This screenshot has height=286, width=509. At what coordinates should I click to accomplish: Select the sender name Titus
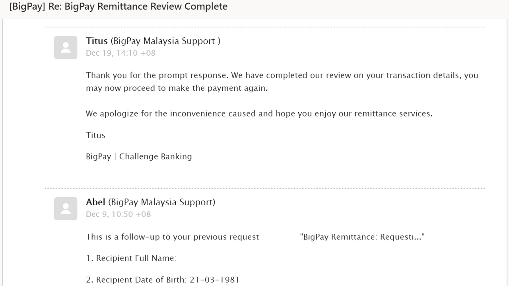97,41
